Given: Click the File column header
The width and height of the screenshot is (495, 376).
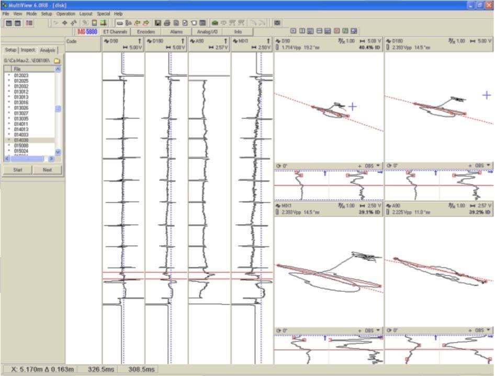Looking at the screenshot, I should click(x=33, y=69).
